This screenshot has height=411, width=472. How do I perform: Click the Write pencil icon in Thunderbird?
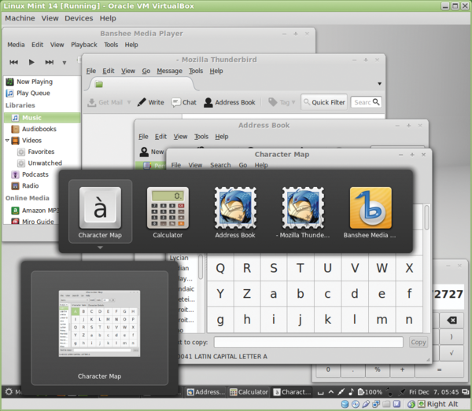coord(142,102)
